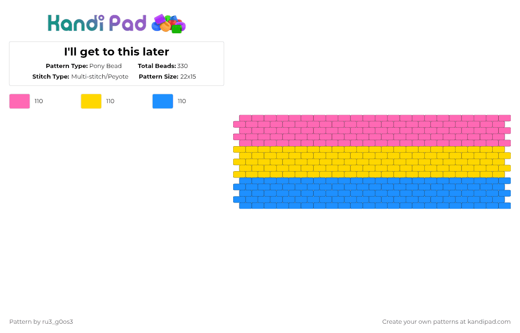Click the Stitch Type Multi-stitch/Peyote label
Viewport: 520px width, 333px height.
[x=80, y=76]
